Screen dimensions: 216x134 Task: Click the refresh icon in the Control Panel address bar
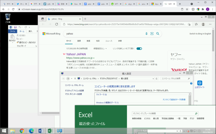point(157,78)
